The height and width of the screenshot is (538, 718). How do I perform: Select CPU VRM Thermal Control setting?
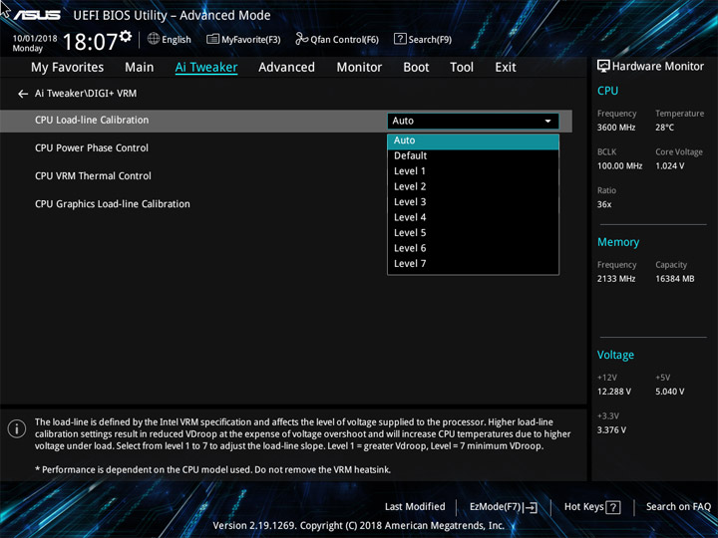(93, 176)
